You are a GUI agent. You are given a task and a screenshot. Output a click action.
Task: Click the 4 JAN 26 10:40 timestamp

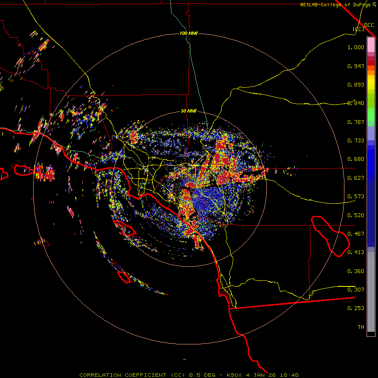click(x=272, y=375)
